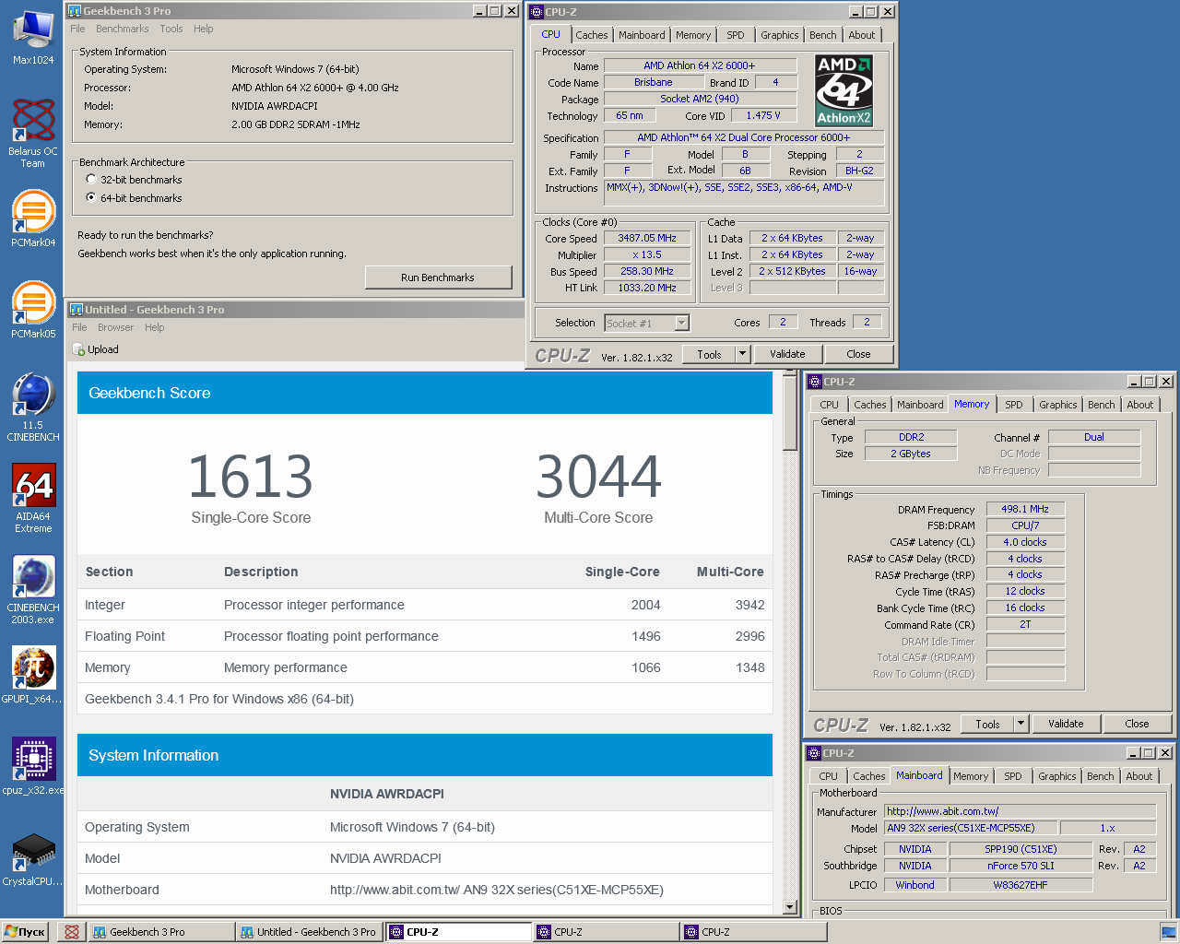1180x944 pixels.
Task: Click single-core score 1613
Action: click(x=251, y=476)
